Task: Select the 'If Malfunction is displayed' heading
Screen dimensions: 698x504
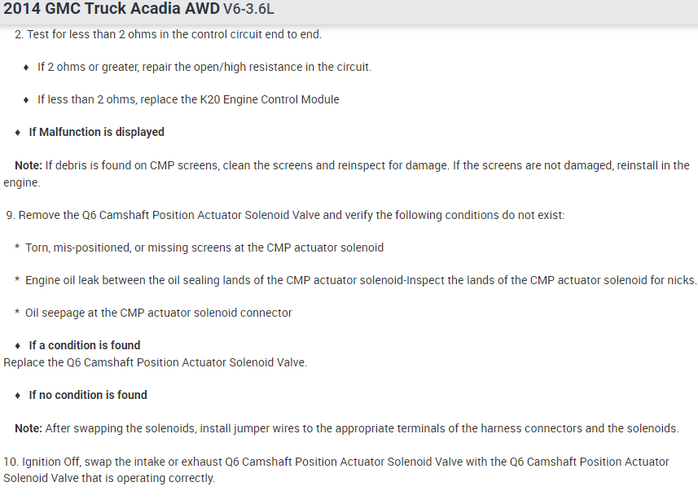Action: [x=96, y=132]
